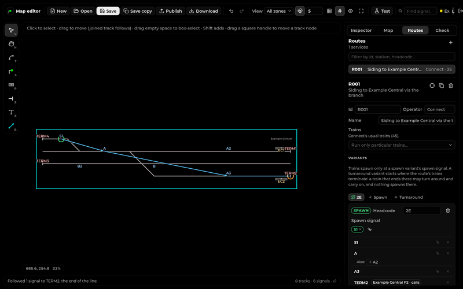
Task: Click the pick icon in the A row
Action: coord(438,253)
